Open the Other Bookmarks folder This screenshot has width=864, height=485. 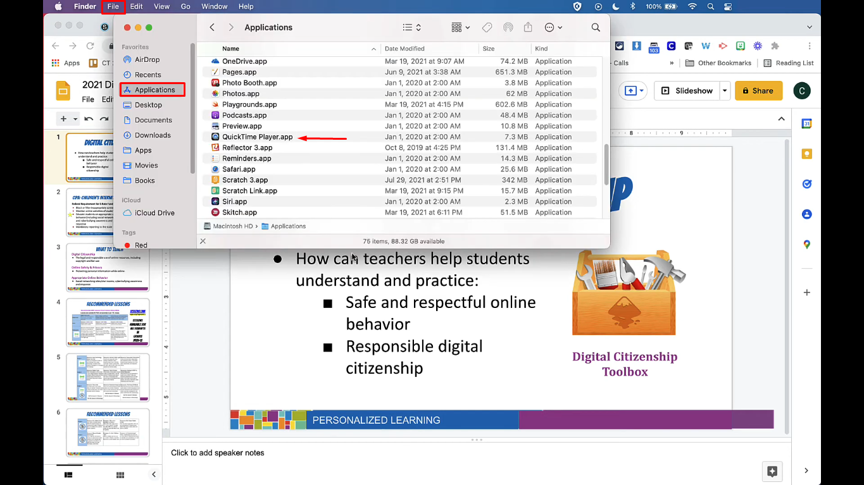tap(719, 63)
